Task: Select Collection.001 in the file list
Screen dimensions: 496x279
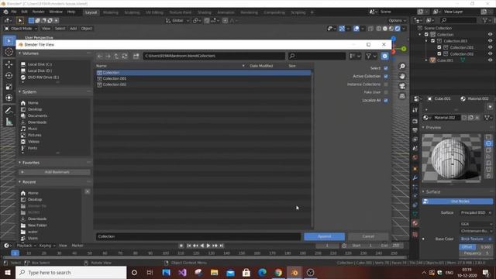Action: click(x=203, y=78)
